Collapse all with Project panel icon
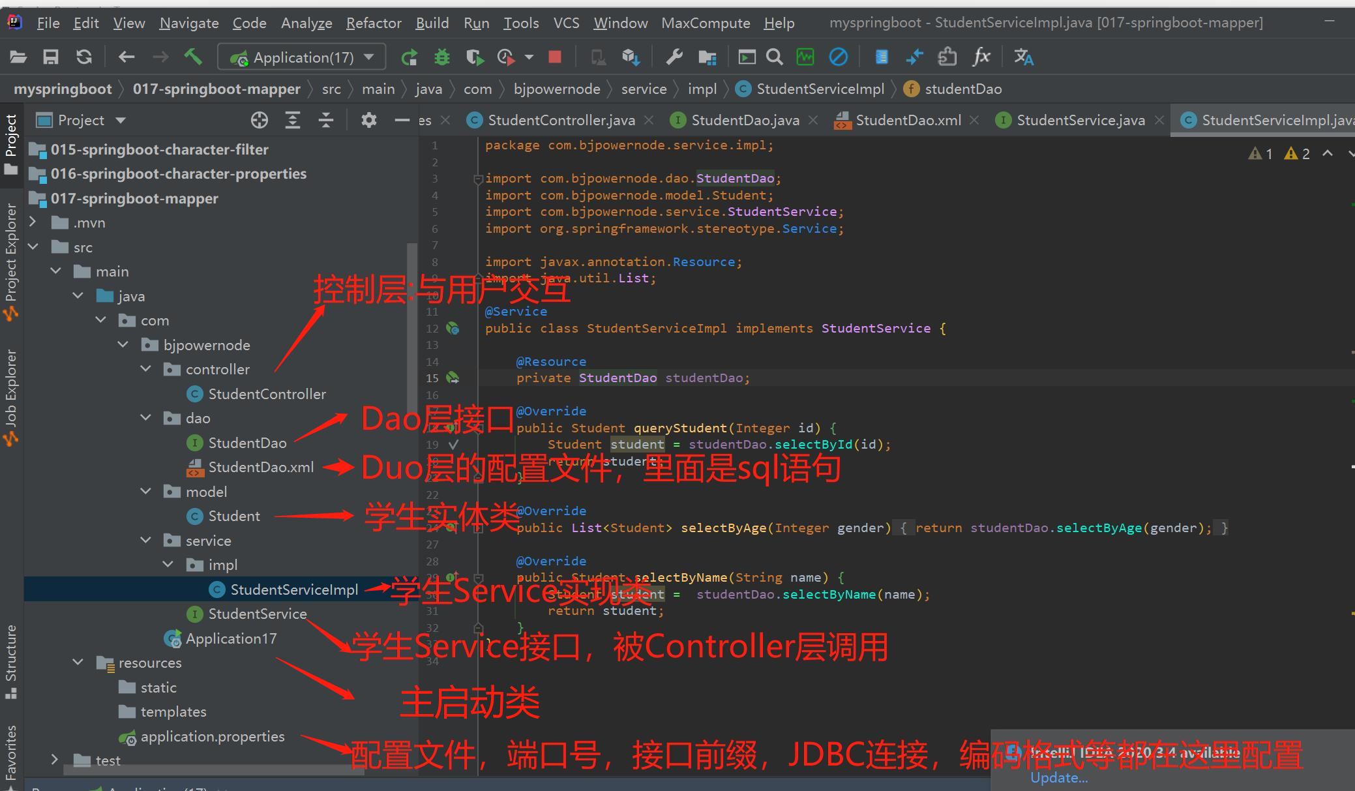Image resolution: width=1355 pixels, height=791 pixels. click(x=325, y=120)
